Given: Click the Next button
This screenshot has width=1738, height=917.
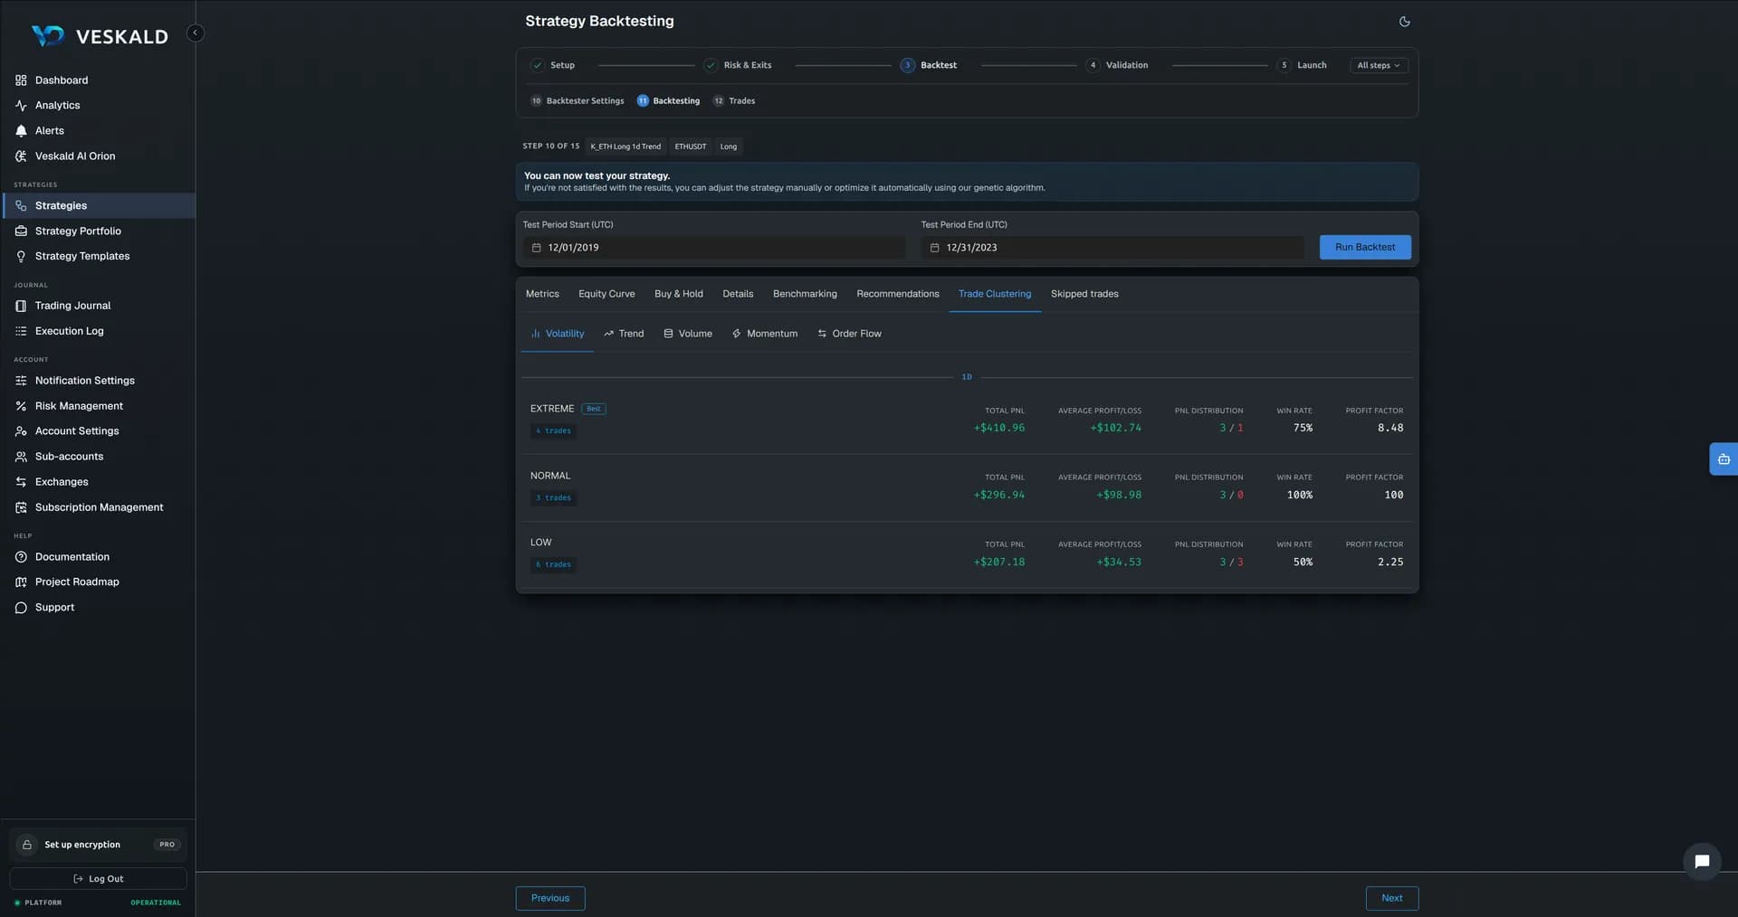Looking at the screenshot, I should click(x=1392, y=898).
